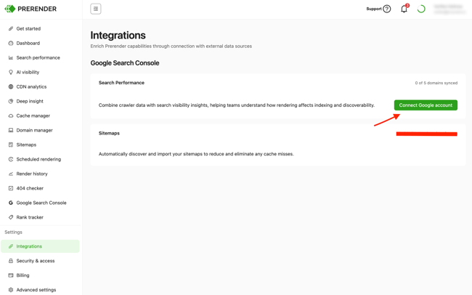View Render history
This screenshot has height=295, width=472.
tap(32, 174)
